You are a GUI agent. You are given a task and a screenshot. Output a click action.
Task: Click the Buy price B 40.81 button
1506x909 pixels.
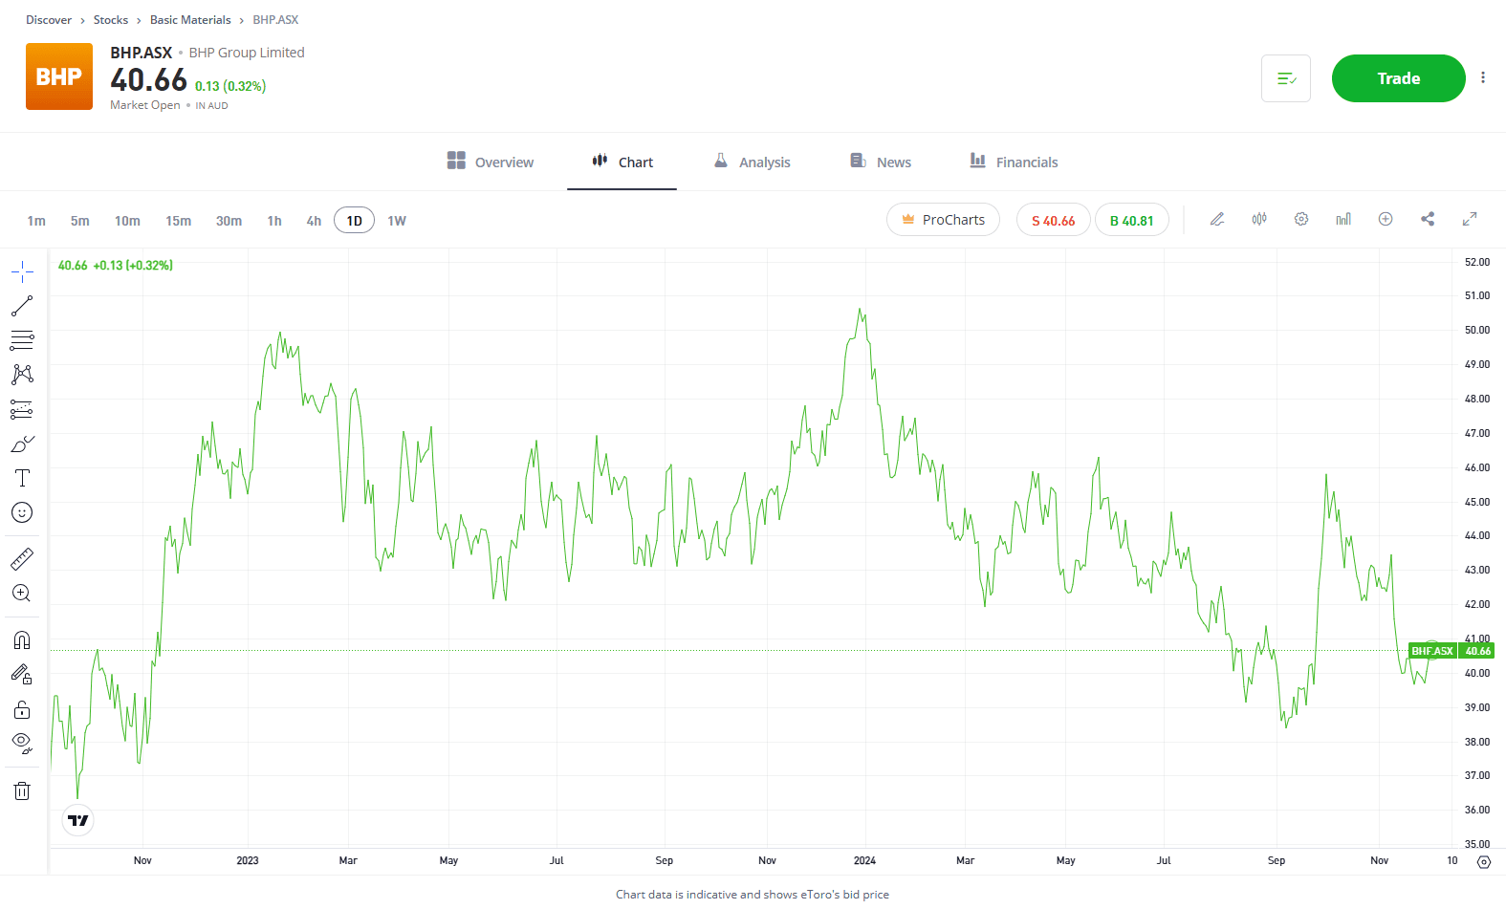pos(1131,220)
